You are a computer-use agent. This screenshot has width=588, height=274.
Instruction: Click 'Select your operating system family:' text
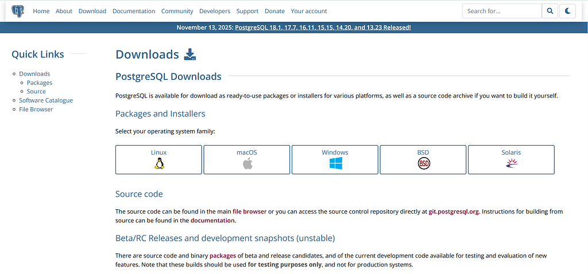165,132
